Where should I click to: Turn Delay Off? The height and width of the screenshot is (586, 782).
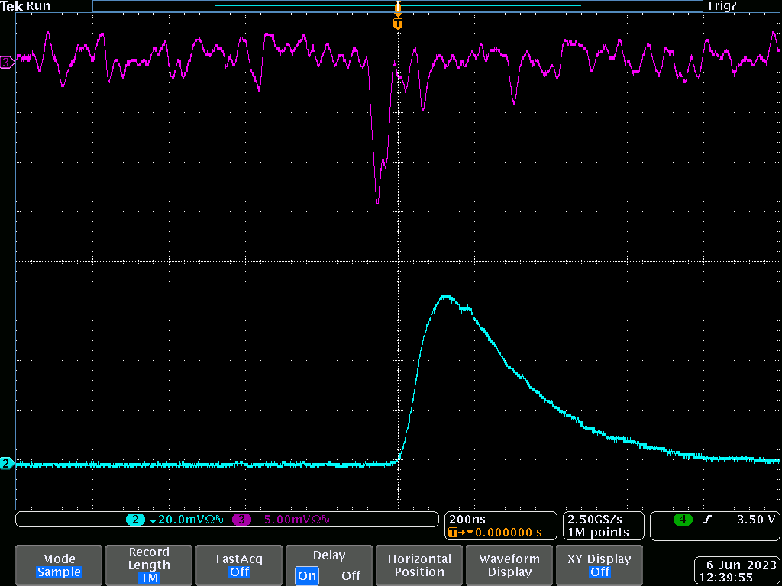(351, 575)
